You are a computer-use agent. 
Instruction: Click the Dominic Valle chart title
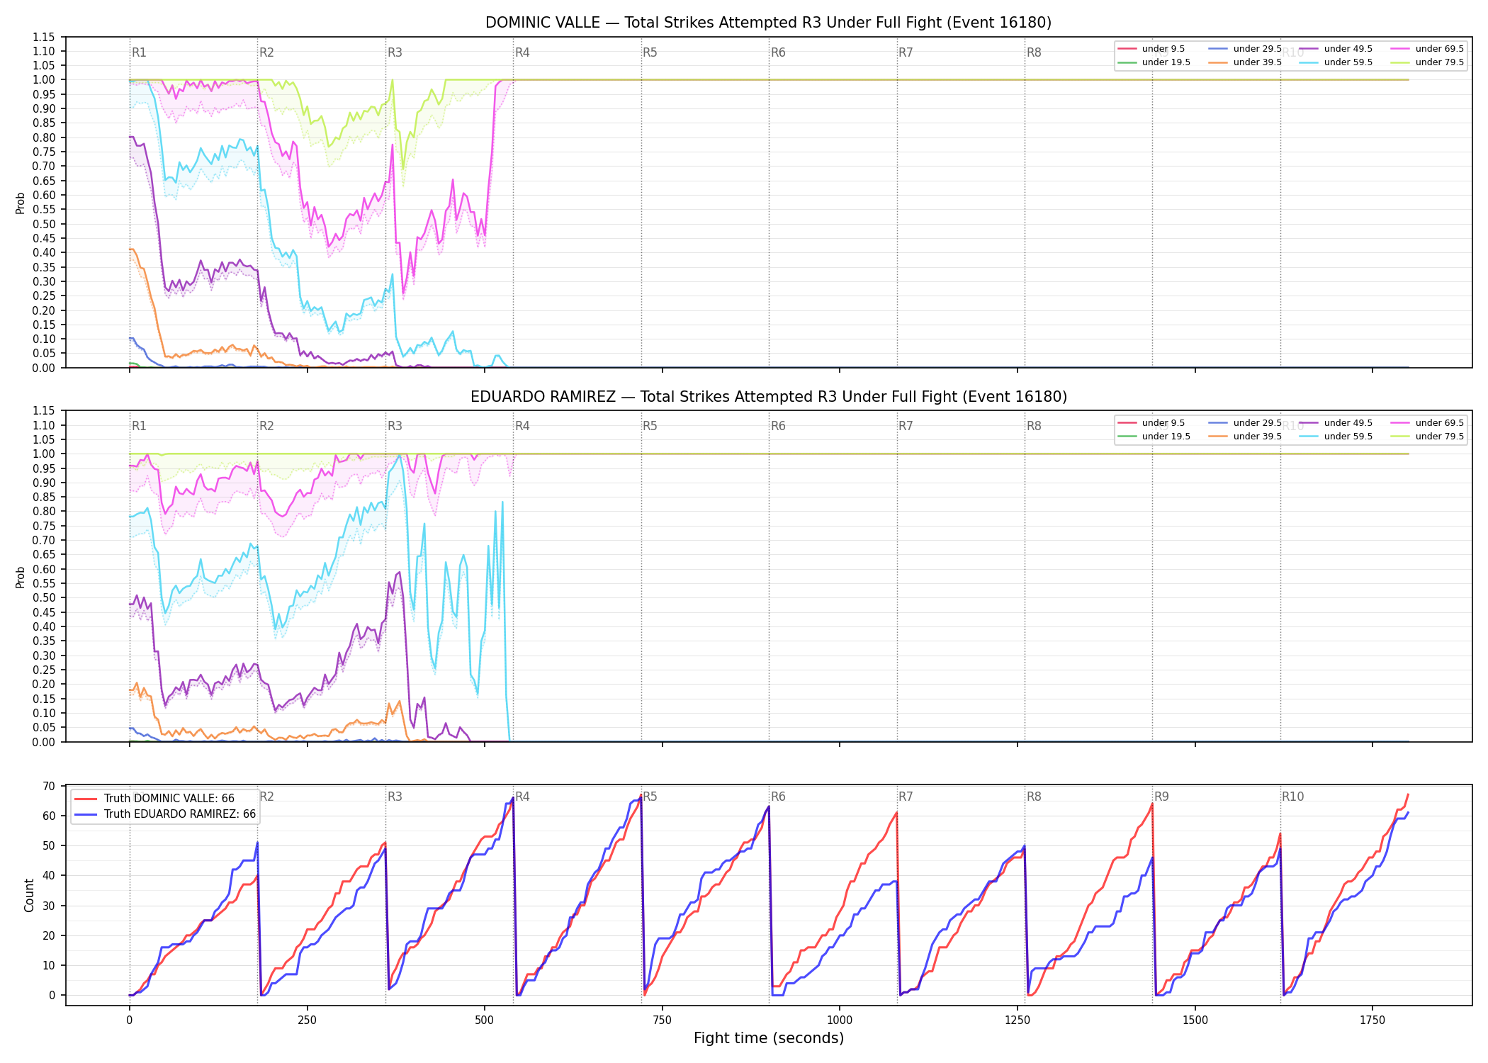pyautogui.click(x=769, y=23)
